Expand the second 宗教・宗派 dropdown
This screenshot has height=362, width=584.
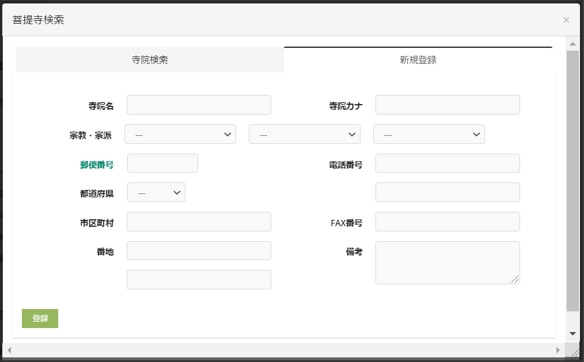click(305, 134)
